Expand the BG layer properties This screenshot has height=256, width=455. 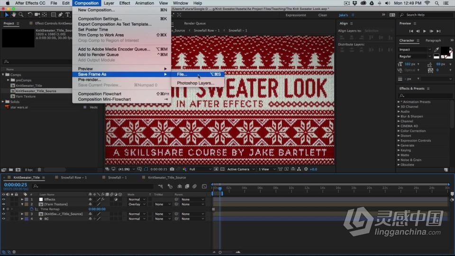[x=22, y=219]
